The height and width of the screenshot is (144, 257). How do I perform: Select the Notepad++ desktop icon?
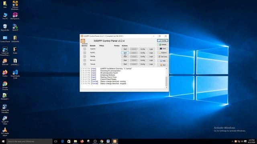click(x=5, y=96)
